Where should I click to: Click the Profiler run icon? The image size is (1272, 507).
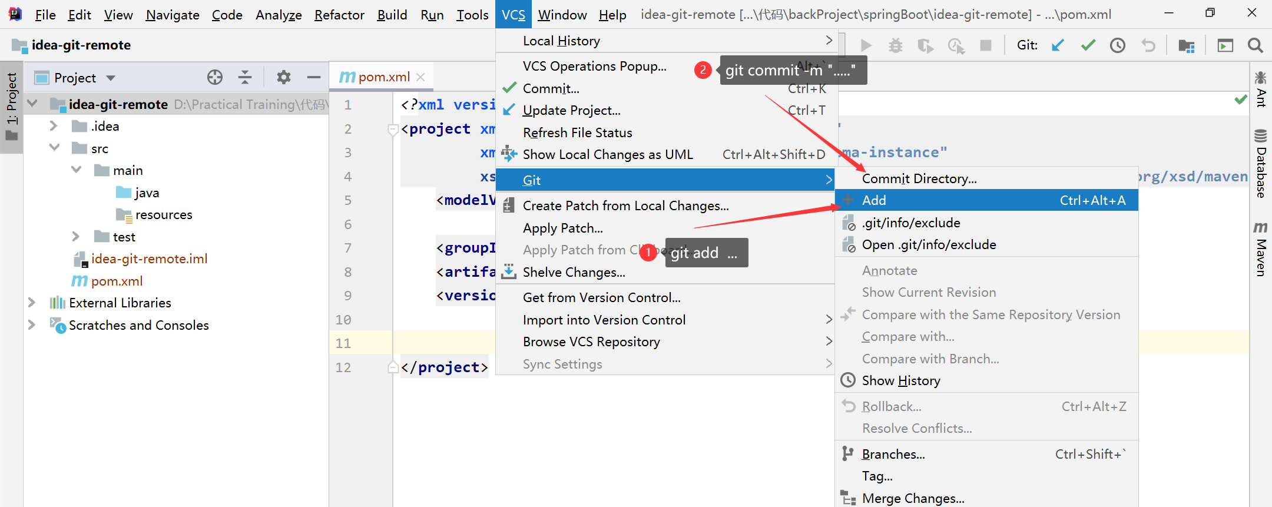956,45
